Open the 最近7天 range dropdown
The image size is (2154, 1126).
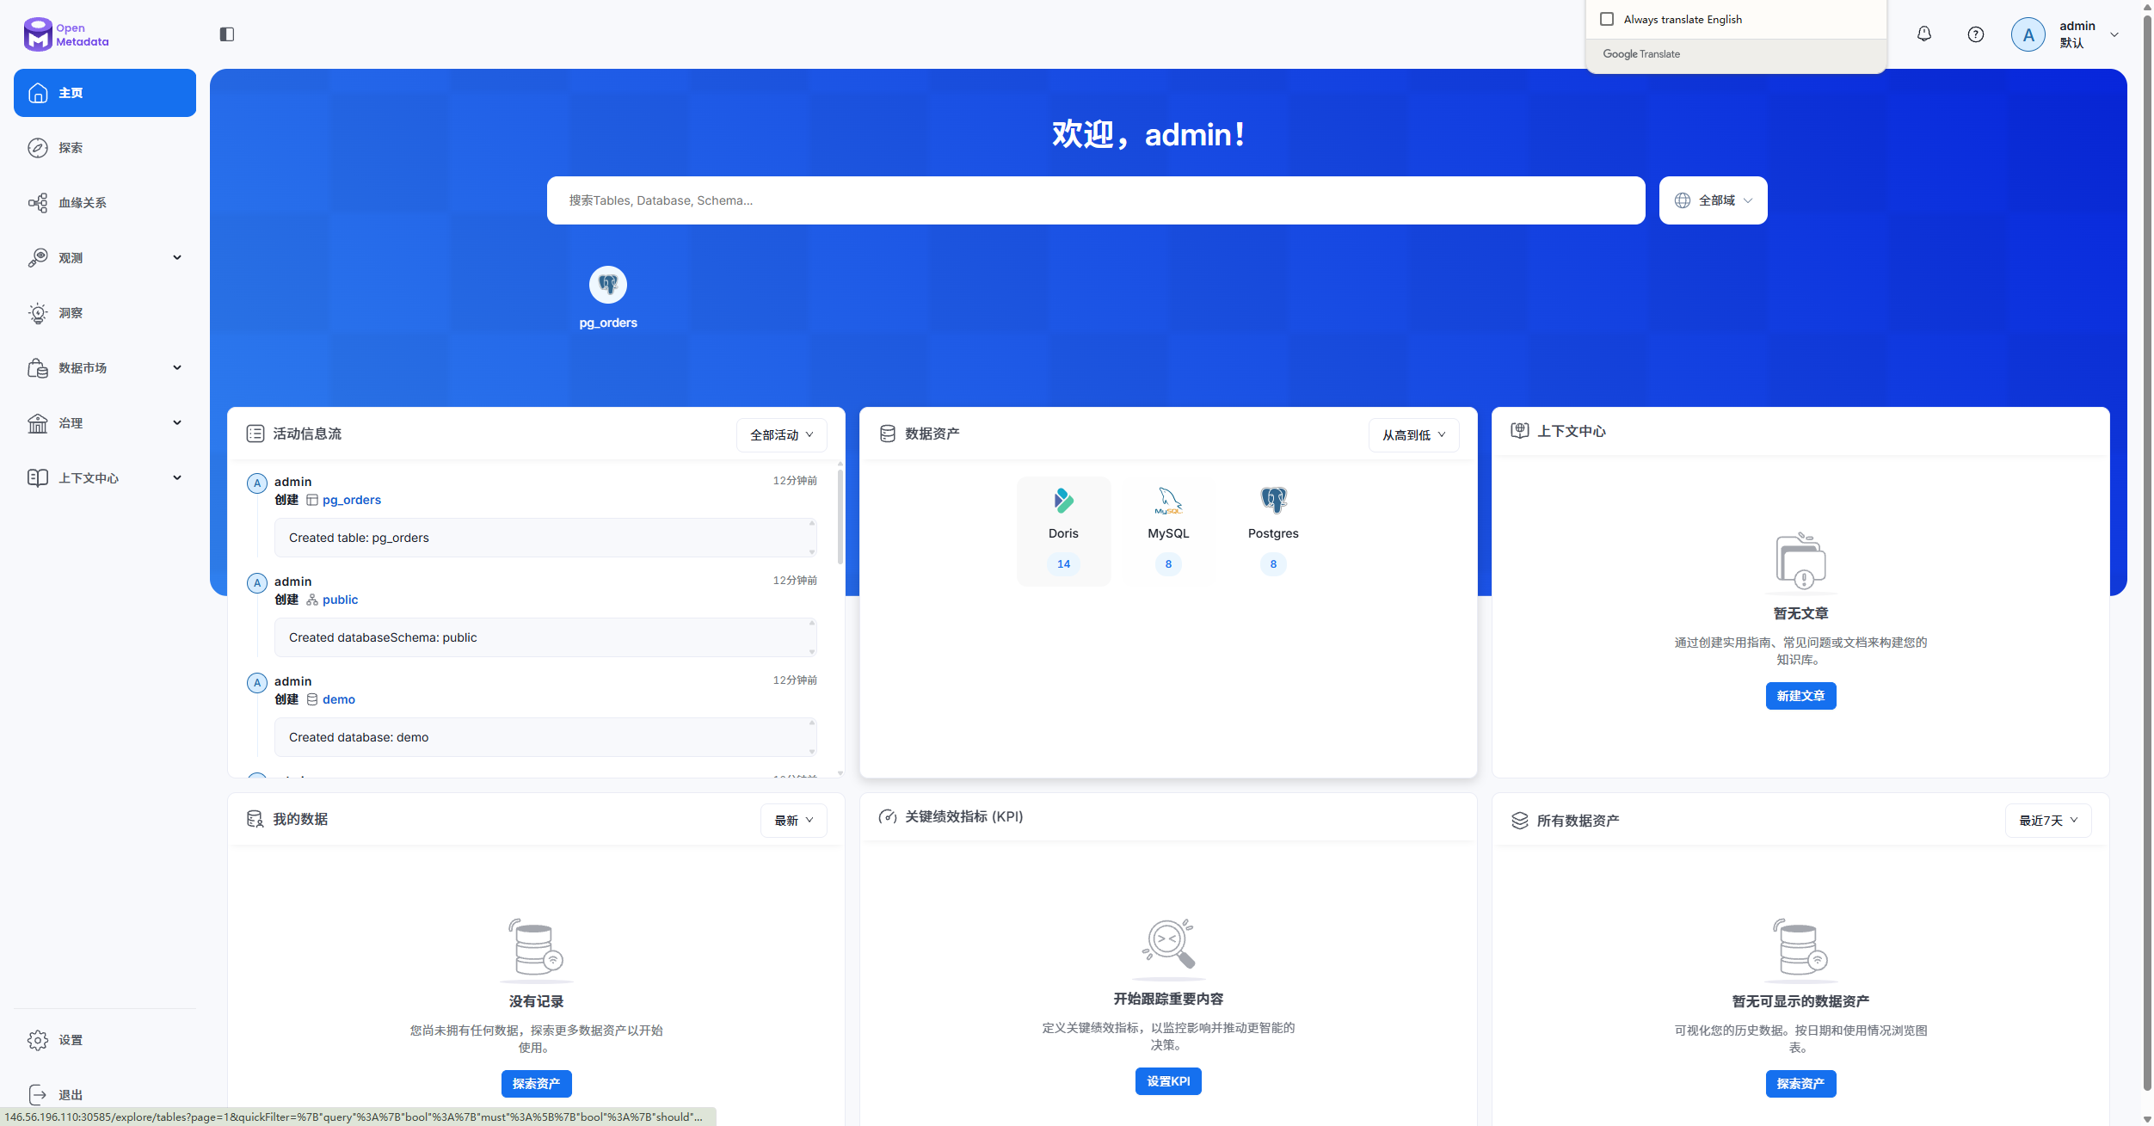tap(2048, 821)
